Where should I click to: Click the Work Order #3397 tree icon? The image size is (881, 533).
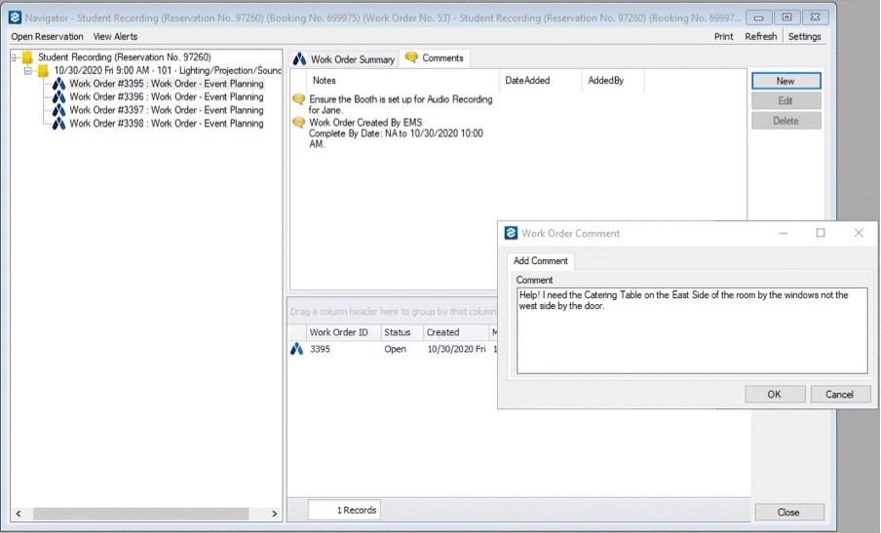59,110
